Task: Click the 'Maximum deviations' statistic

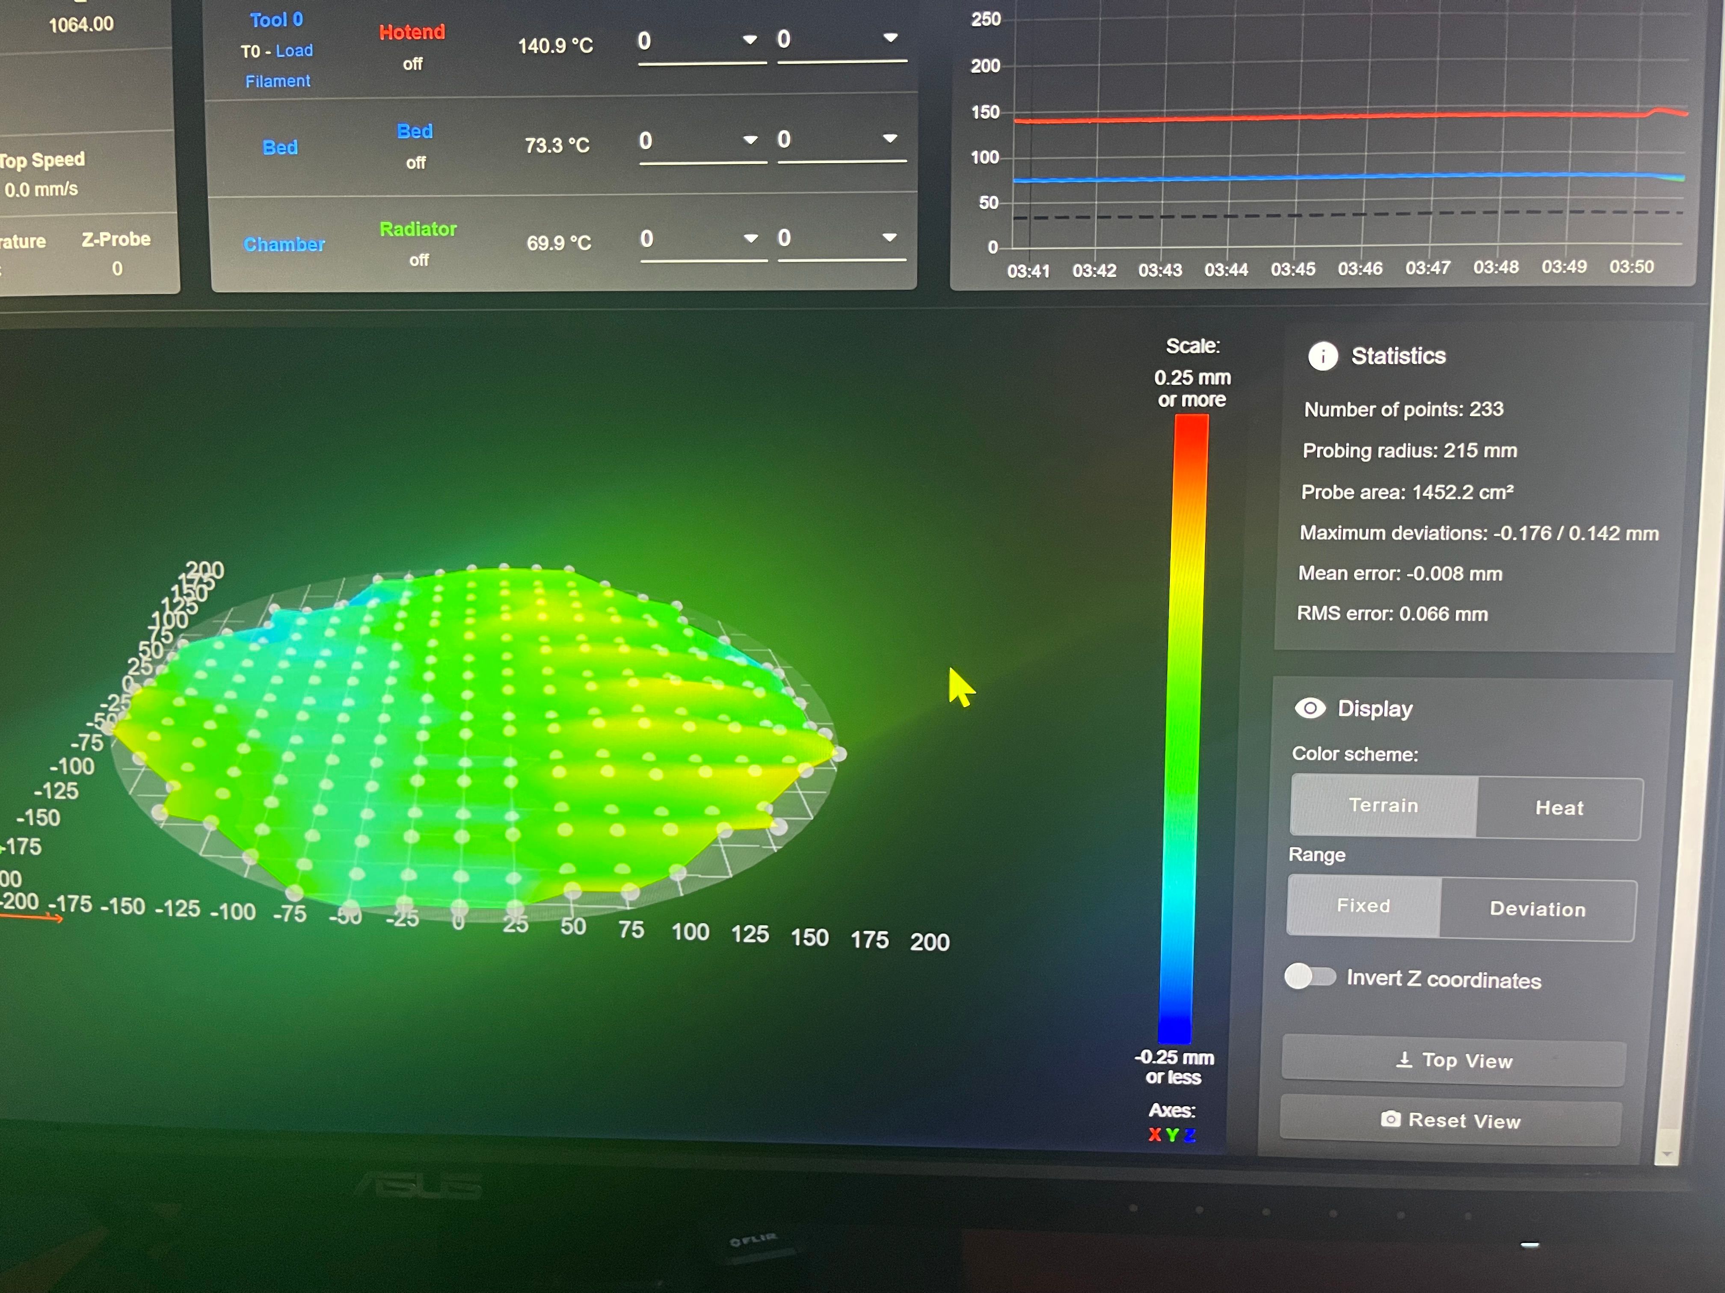Action: click(1479, 533)
